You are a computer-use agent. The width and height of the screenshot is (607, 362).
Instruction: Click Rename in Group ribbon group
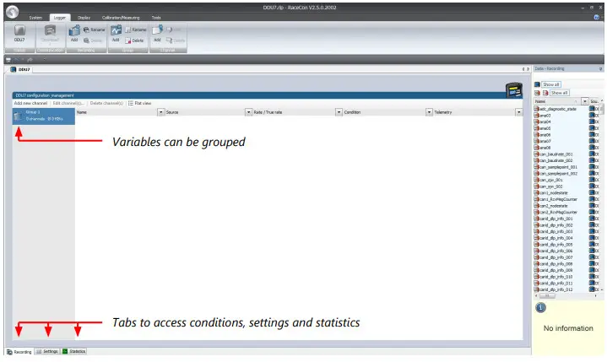(135, 30)
